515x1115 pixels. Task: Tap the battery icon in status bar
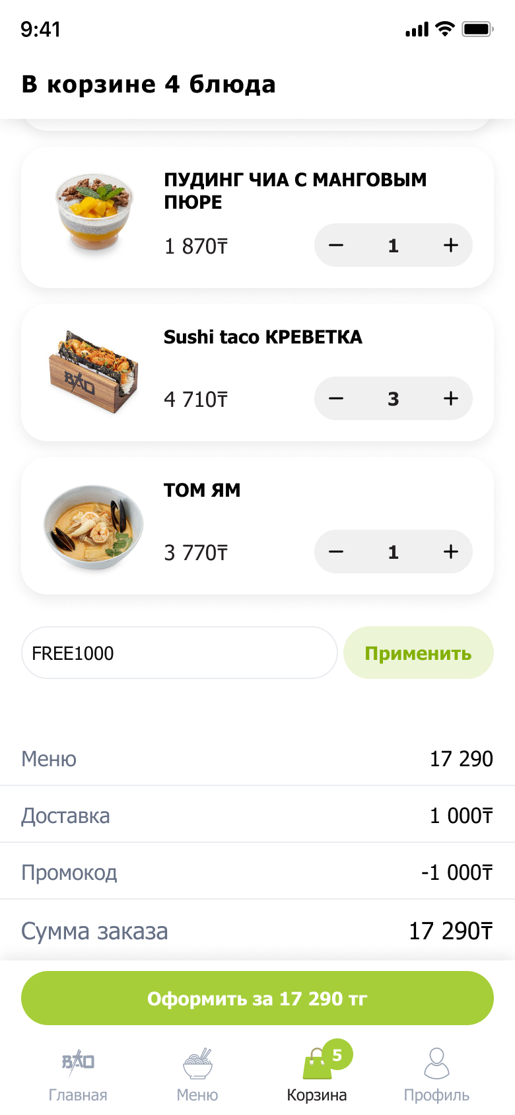pos(478,29)
